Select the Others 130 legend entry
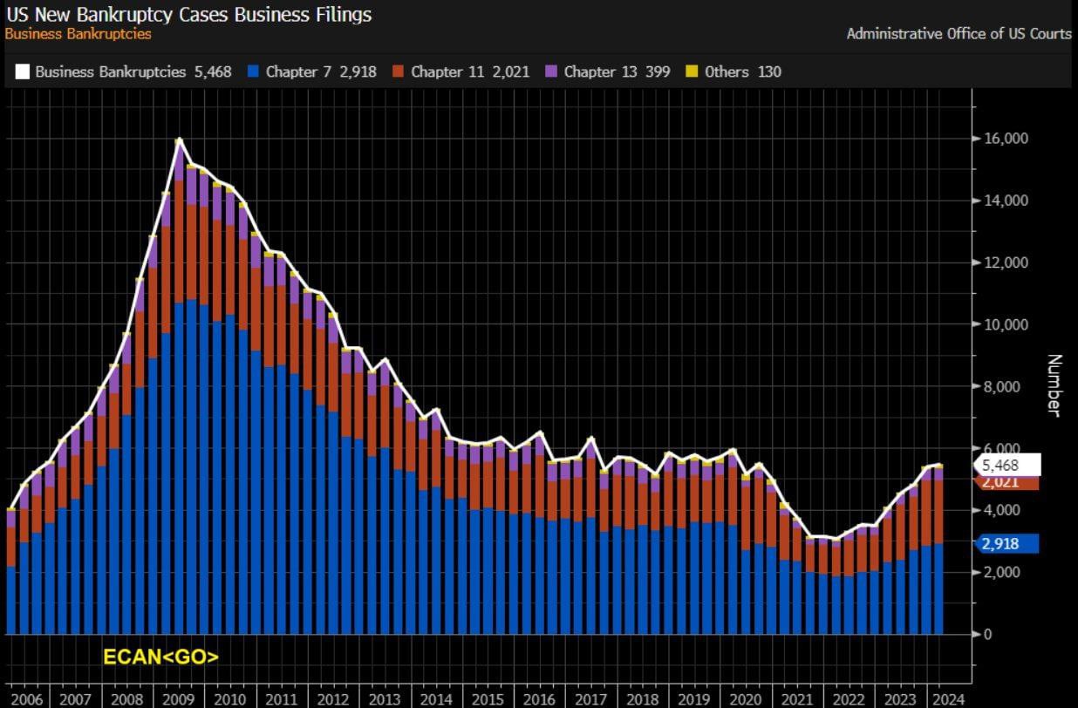 pos(743,72)
